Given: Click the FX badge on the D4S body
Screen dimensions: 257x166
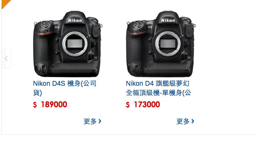Looking at the screenshot, I should click(96, 58).
